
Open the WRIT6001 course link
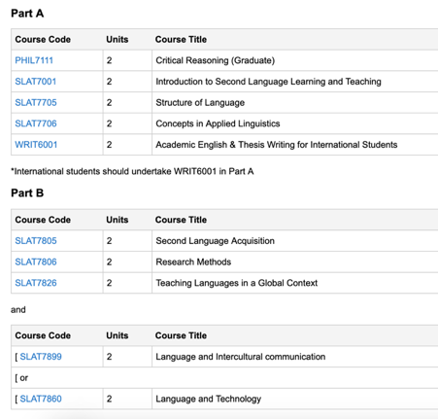coord(36,145)
